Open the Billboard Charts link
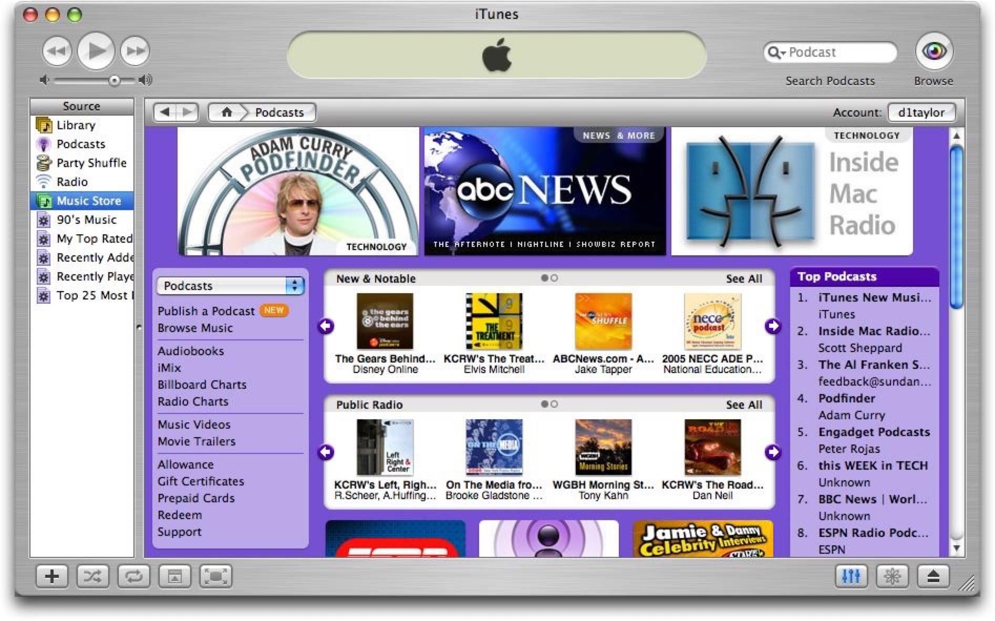Viewport: 995px width, 621px height. click(x=202, y=385)
